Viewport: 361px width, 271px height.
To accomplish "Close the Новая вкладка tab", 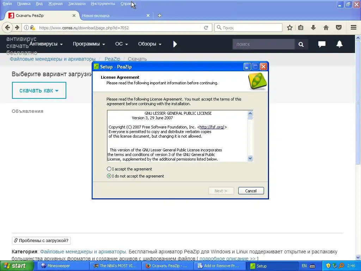I will pyautogui.click(x=148, y=16).
